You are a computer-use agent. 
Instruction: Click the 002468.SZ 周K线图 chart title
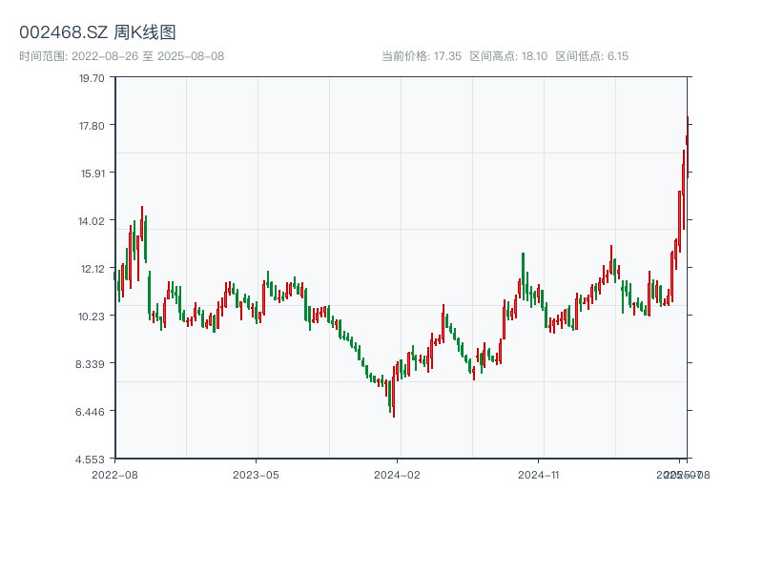pos(97,33)
